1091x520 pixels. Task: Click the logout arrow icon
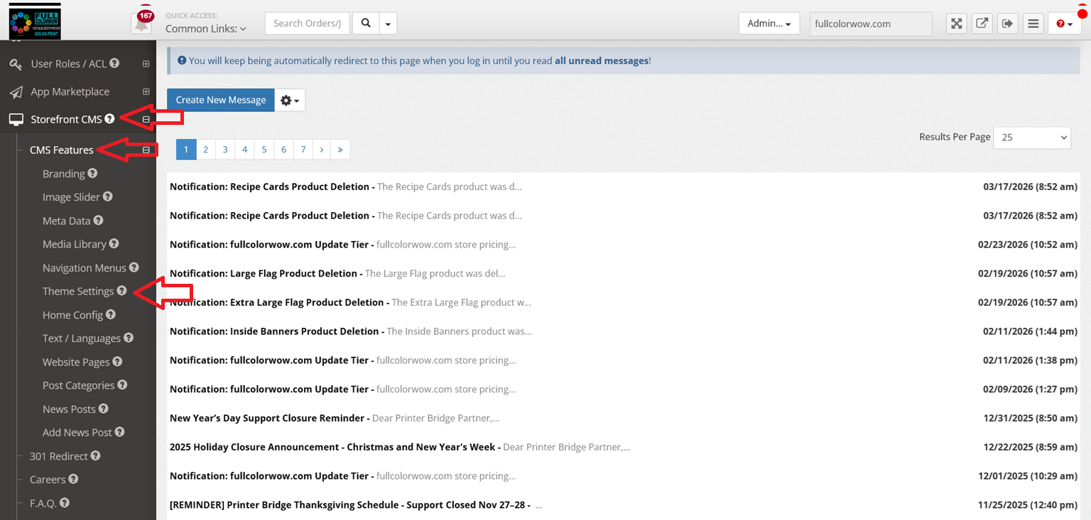pyautogui.click(x=1007, y=23)
